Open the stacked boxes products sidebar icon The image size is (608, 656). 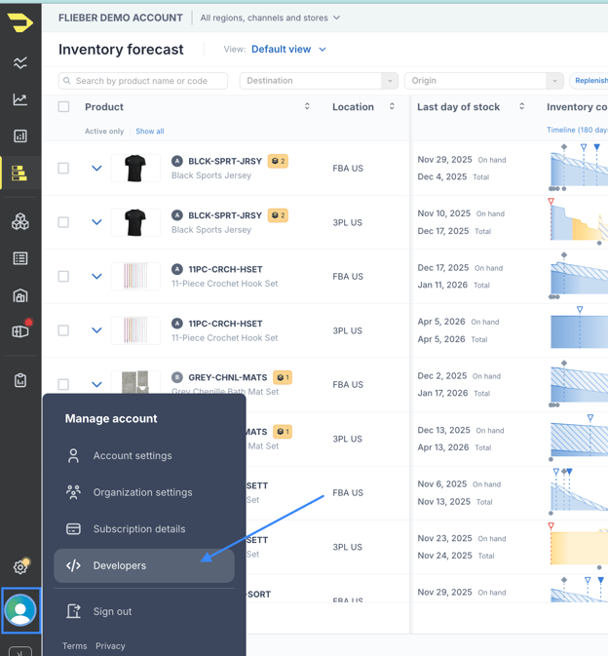[x=20, y=222]
